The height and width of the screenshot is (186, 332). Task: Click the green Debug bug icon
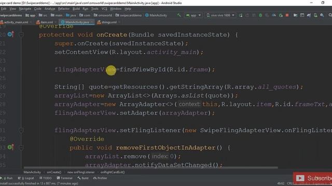260,15
